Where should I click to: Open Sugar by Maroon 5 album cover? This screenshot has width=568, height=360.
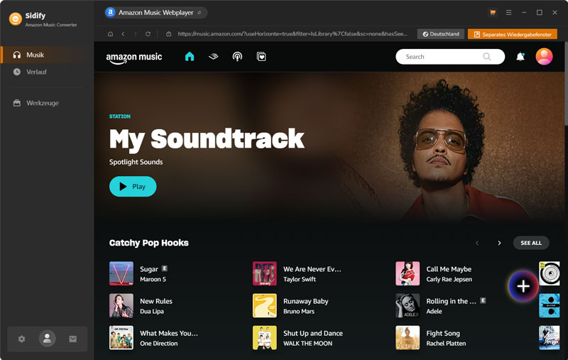pos(121,273)
